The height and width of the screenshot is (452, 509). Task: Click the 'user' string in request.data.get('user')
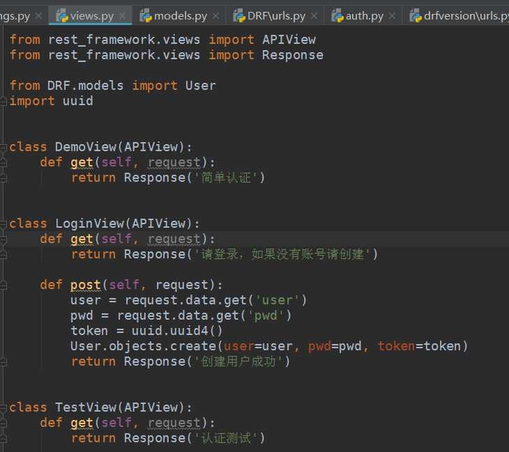click(278, 300)
